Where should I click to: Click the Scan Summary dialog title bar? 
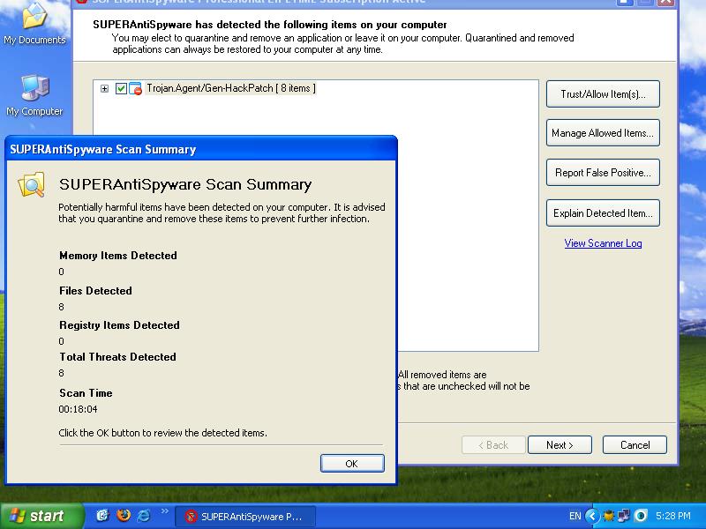coord(201,149)
